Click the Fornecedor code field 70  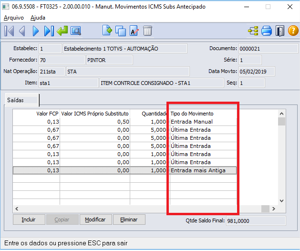pos(62,60)
